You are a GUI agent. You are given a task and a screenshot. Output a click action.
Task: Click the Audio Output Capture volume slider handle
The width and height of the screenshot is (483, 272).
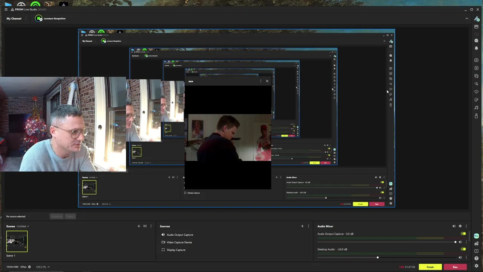(455, 242)
